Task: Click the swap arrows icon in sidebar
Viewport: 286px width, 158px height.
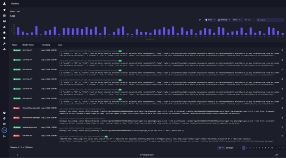Action: [4, 124]
